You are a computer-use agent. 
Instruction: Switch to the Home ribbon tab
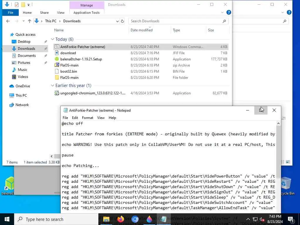point(27,13)
